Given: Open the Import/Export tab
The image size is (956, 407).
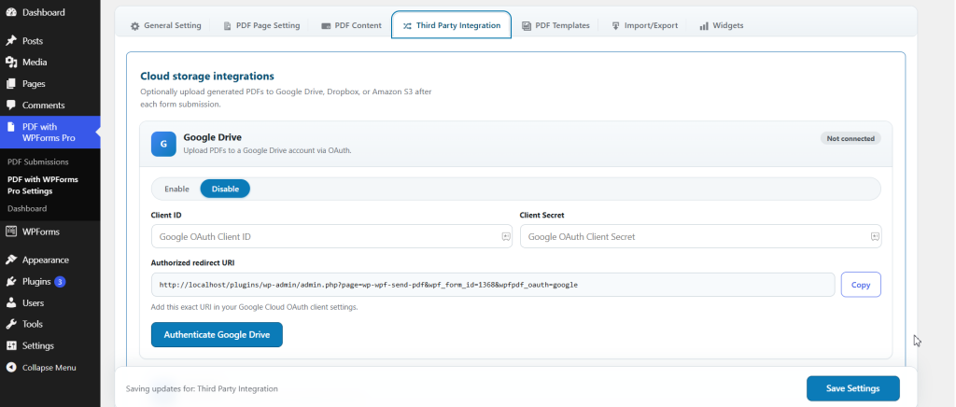Looking at the screenshot, I should (x=644, y=25).
